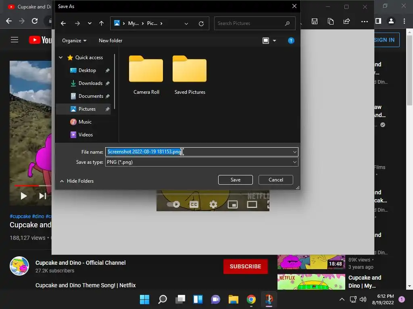Select the Camera Roll folder

click(146, 75)
